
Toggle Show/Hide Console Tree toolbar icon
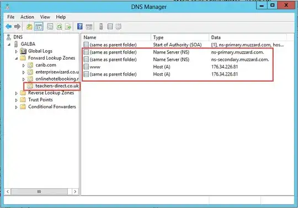39,26
